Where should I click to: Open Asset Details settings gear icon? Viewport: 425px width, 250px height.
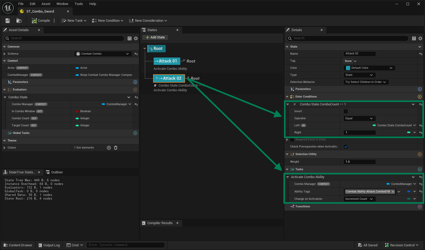[136, 38]
